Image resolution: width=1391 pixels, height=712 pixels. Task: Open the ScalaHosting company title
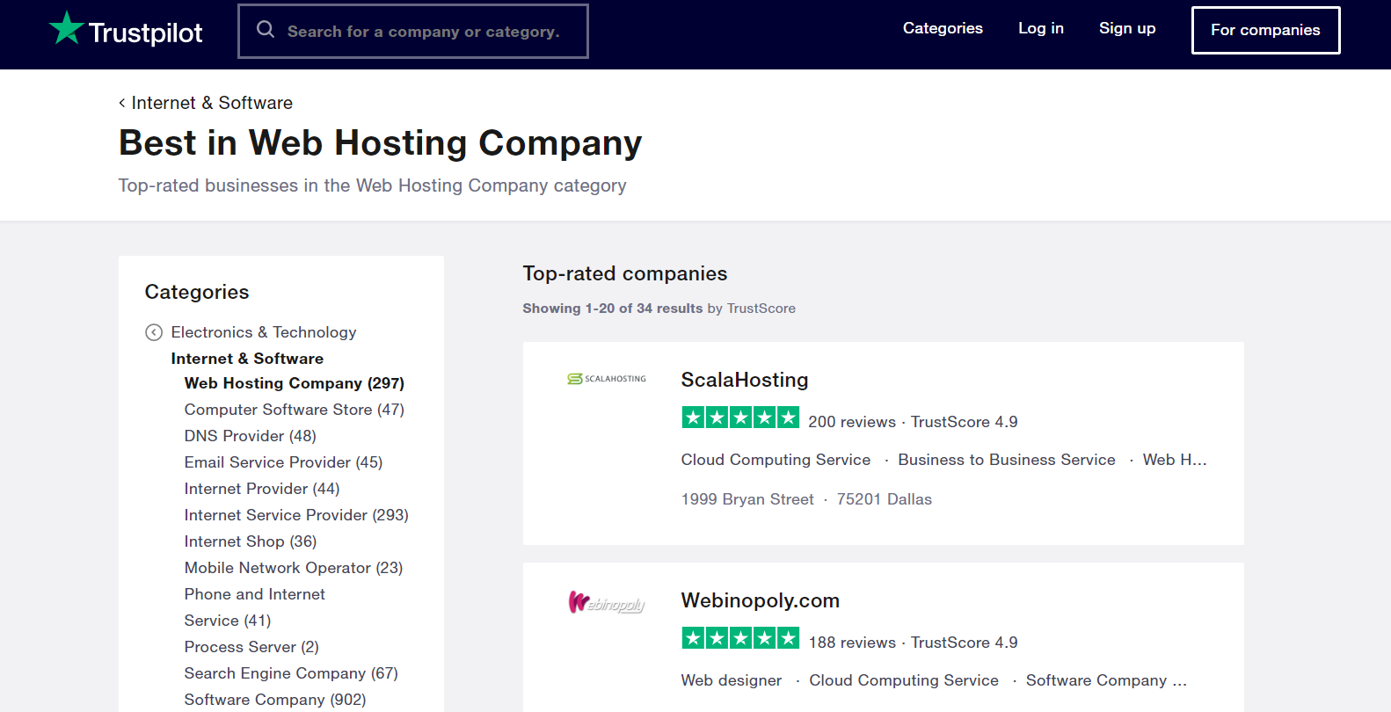745,380
